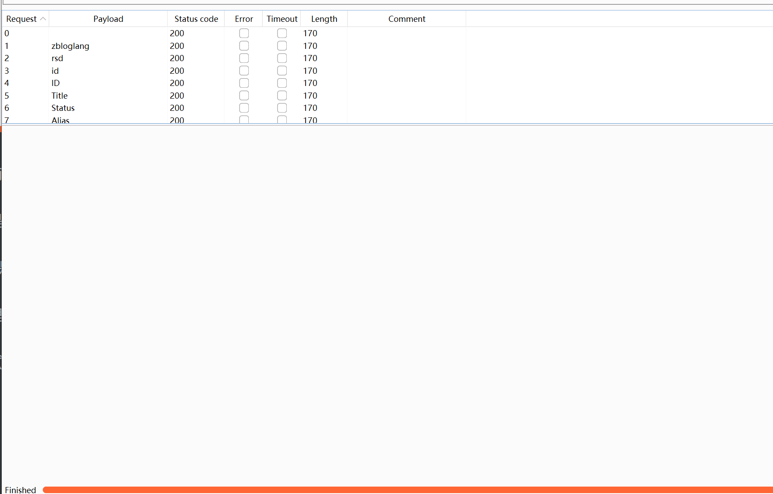Image resolution: width=773 pixels, height=494 pixels.
Task: Click the Finished status label
Action: tap(21, 490)
